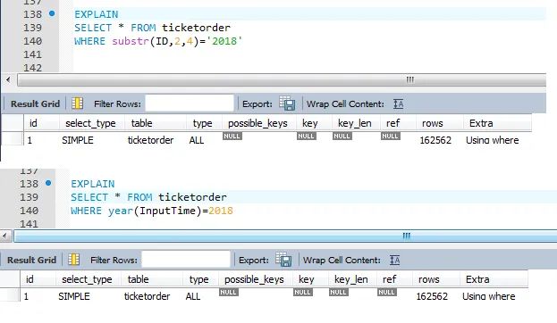Click the 162562 rows cell in the lower grid
The image size is (557, 323).
click(x=432, y=296)
